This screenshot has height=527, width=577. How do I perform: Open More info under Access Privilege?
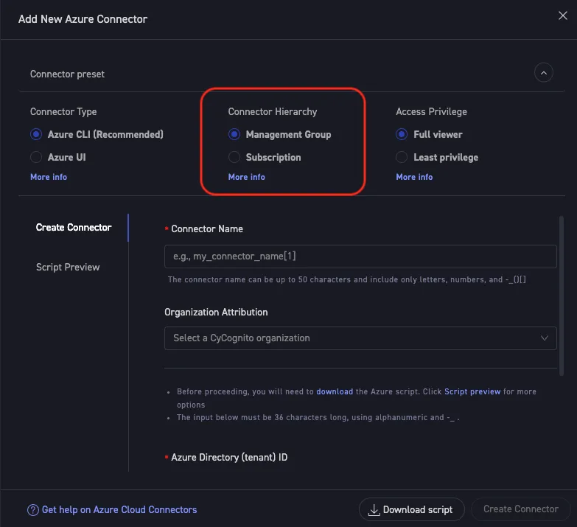[414, 177]
